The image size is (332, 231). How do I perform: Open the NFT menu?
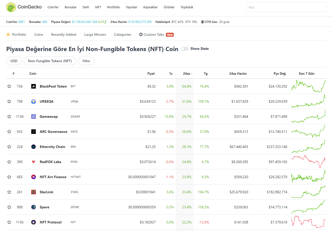pos(98,7)
